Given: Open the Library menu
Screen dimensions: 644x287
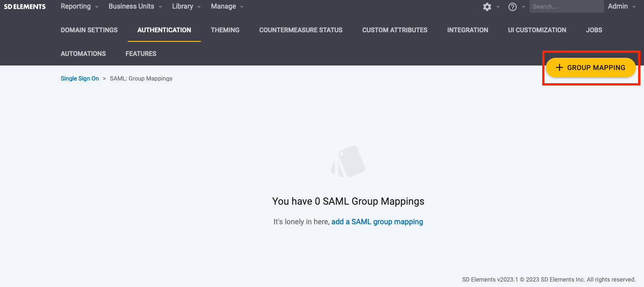Looking at the screenshot, I should point(183,6).
